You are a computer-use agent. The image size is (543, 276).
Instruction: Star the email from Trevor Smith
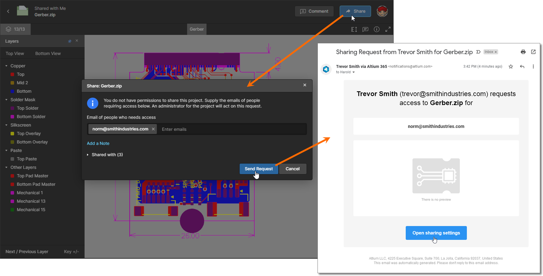511,66
